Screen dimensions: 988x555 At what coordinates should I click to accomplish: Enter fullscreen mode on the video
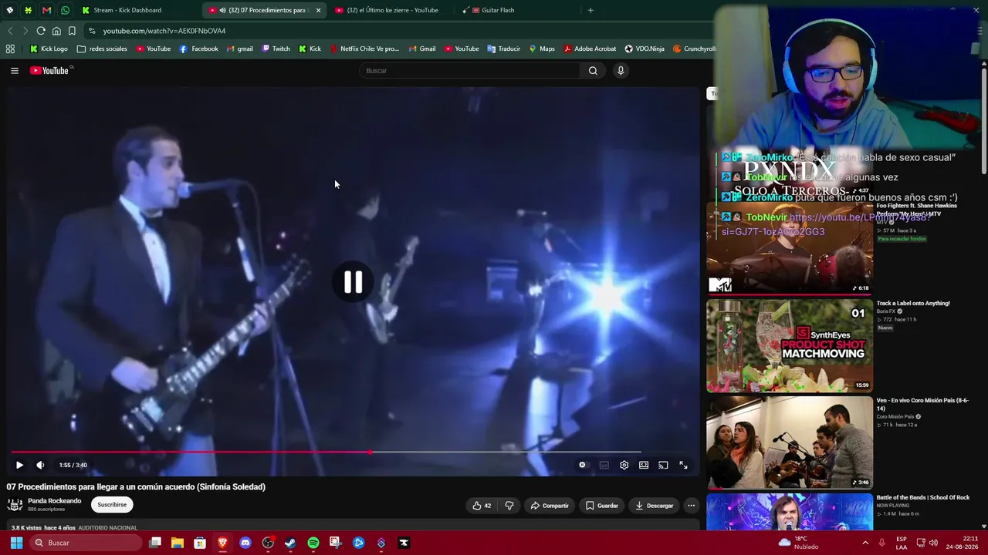pyautogui.click(x=683, y=465)
